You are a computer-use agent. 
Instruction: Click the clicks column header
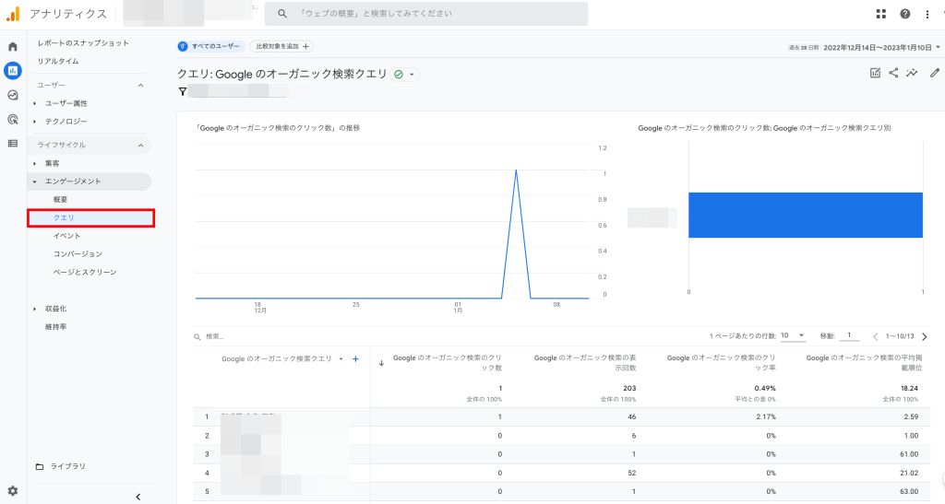click(x=447, y=363)
